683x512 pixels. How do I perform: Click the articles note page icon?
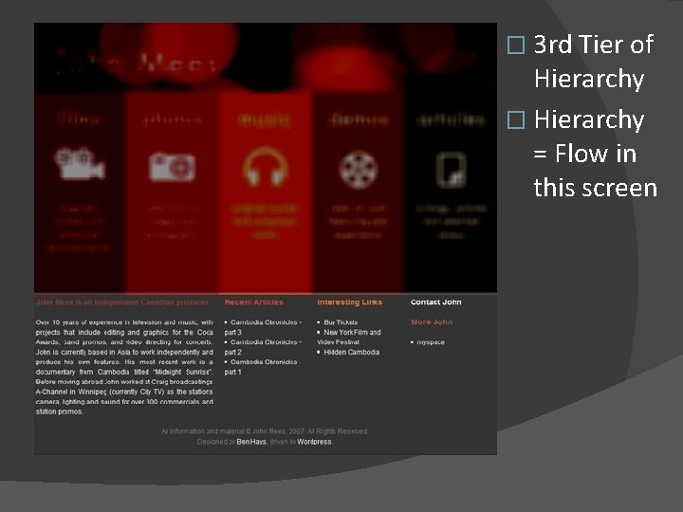(x=452, y=170)
